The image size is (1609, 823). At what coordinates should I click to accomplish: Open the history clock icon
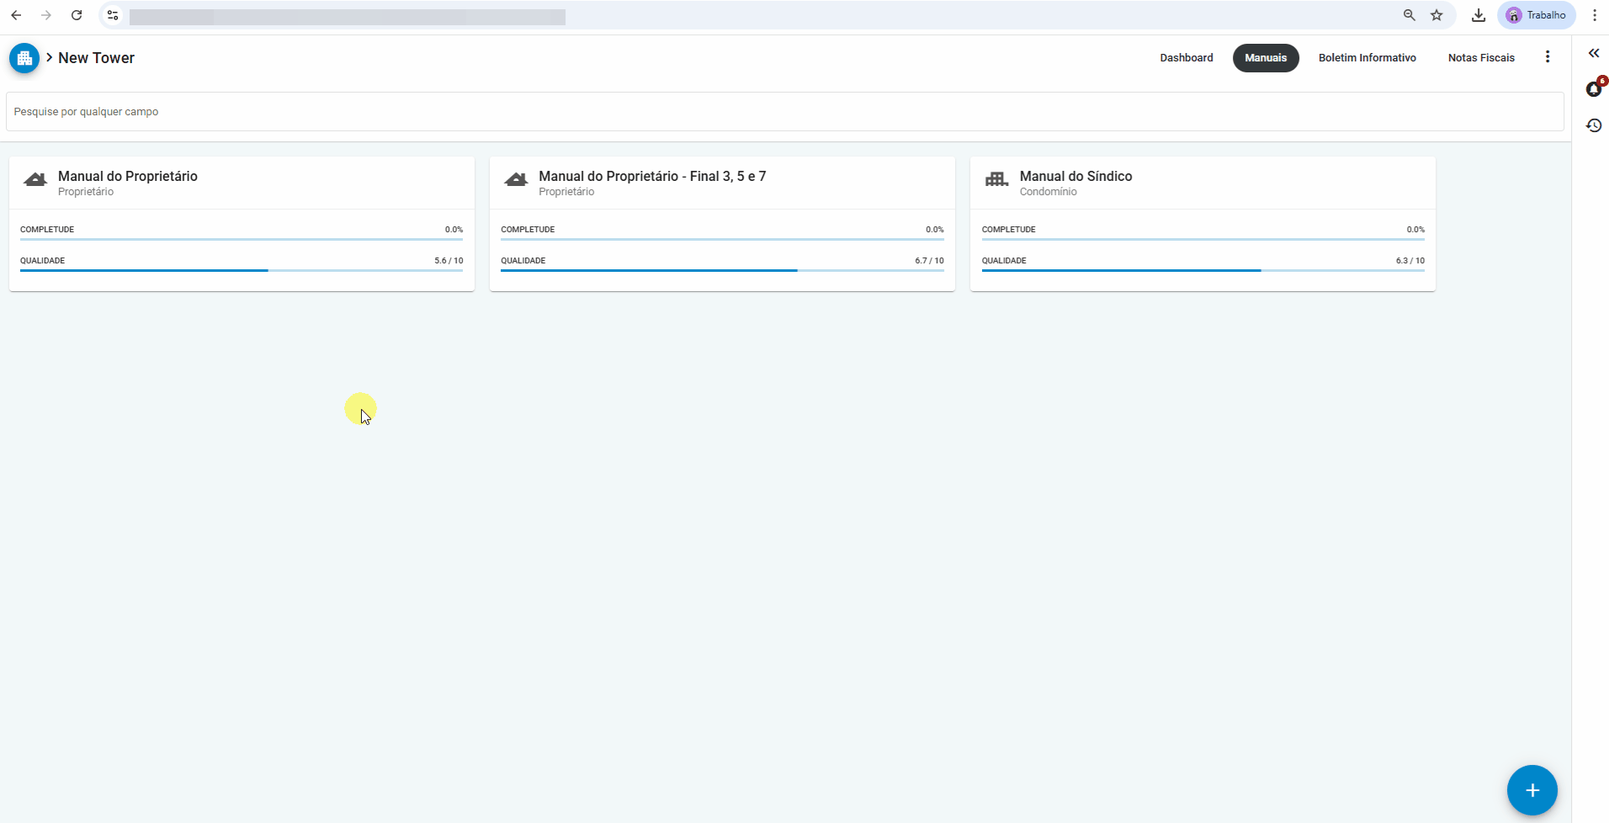tap(1594, 125)
